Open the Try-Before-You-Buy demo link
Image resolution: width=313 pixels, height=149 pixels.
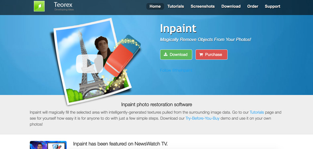coord(202,118)
